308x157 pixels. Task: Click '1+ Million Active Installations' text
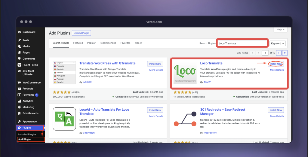click(x=189, y=97)
